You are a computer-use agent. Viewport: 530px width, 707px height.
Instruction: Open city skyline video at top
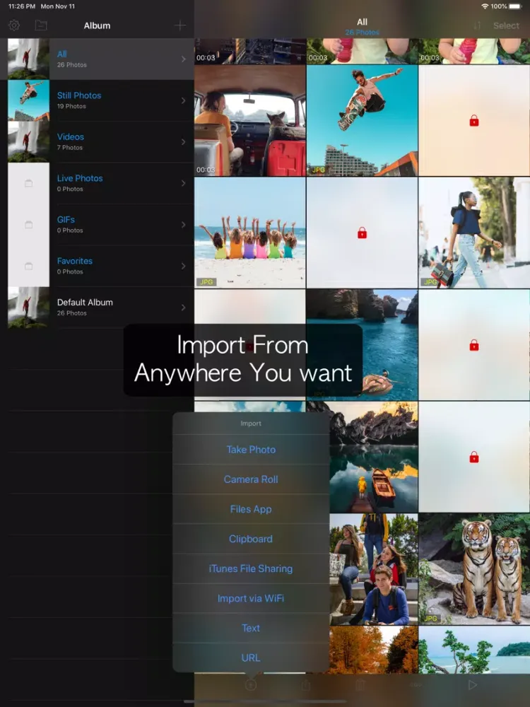pyautogui.click(x=250, y=51)
